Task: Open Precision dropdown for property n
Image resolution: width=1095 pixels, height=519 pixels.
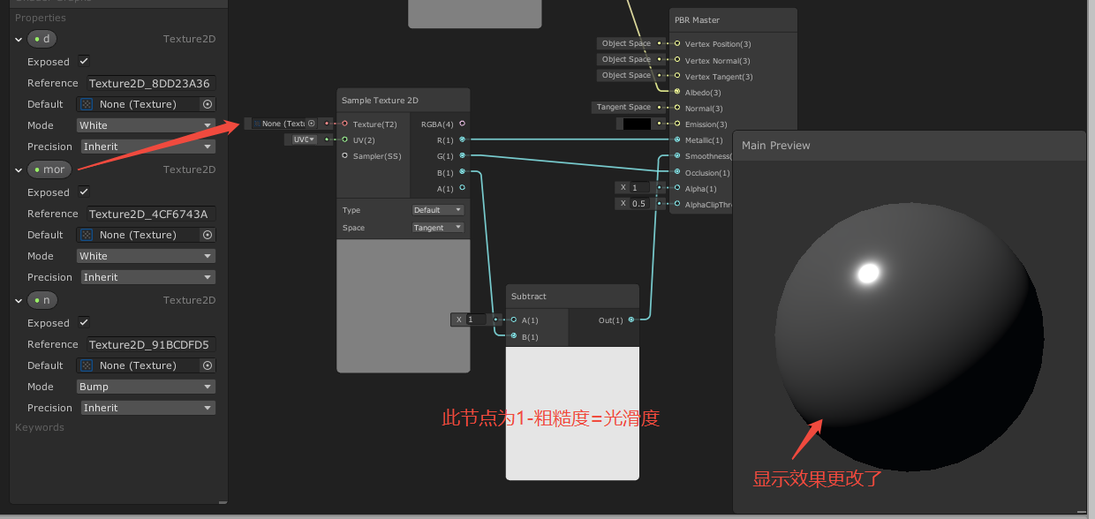Action: 147,408
